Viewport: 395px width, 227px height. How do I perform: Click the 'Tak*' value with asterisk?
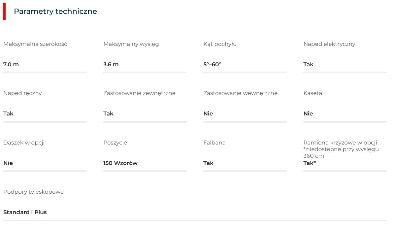tap(310, 163)
